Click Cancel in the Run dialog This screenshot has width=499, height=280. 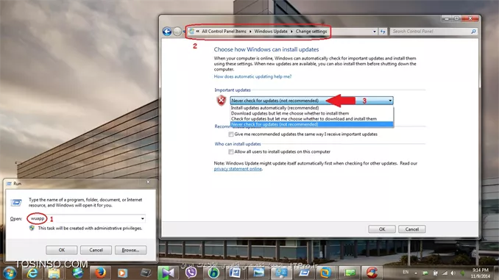pyautogui.click(x=96, y=250)
